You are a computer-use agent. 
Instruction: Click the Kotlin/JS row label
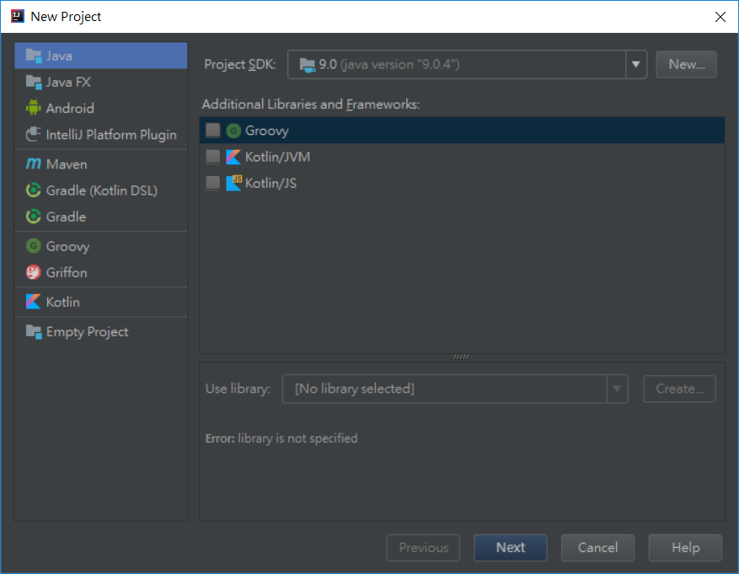point(270,183)
